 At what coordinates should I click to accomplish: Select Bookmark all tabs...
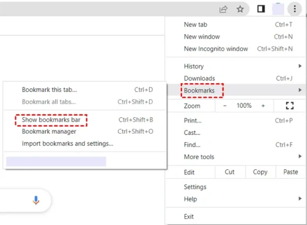85,102
